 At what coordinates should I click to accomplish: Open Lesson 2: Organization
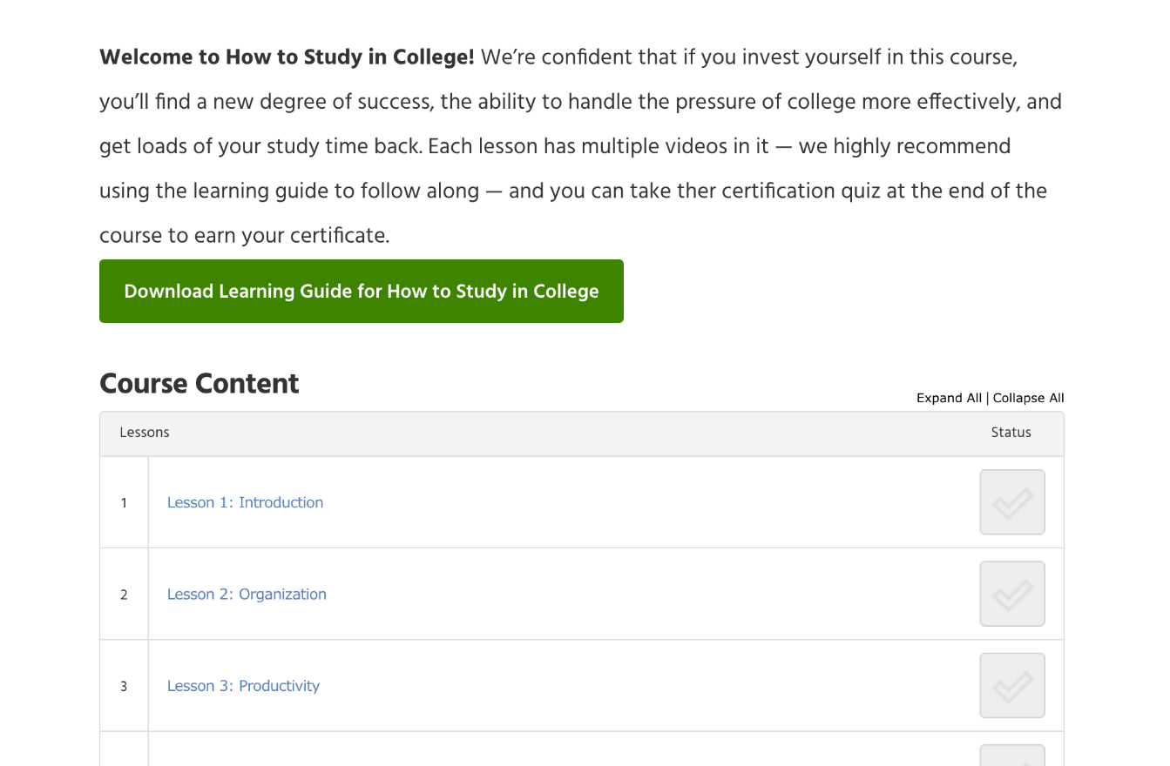click(x=247, y=595)
